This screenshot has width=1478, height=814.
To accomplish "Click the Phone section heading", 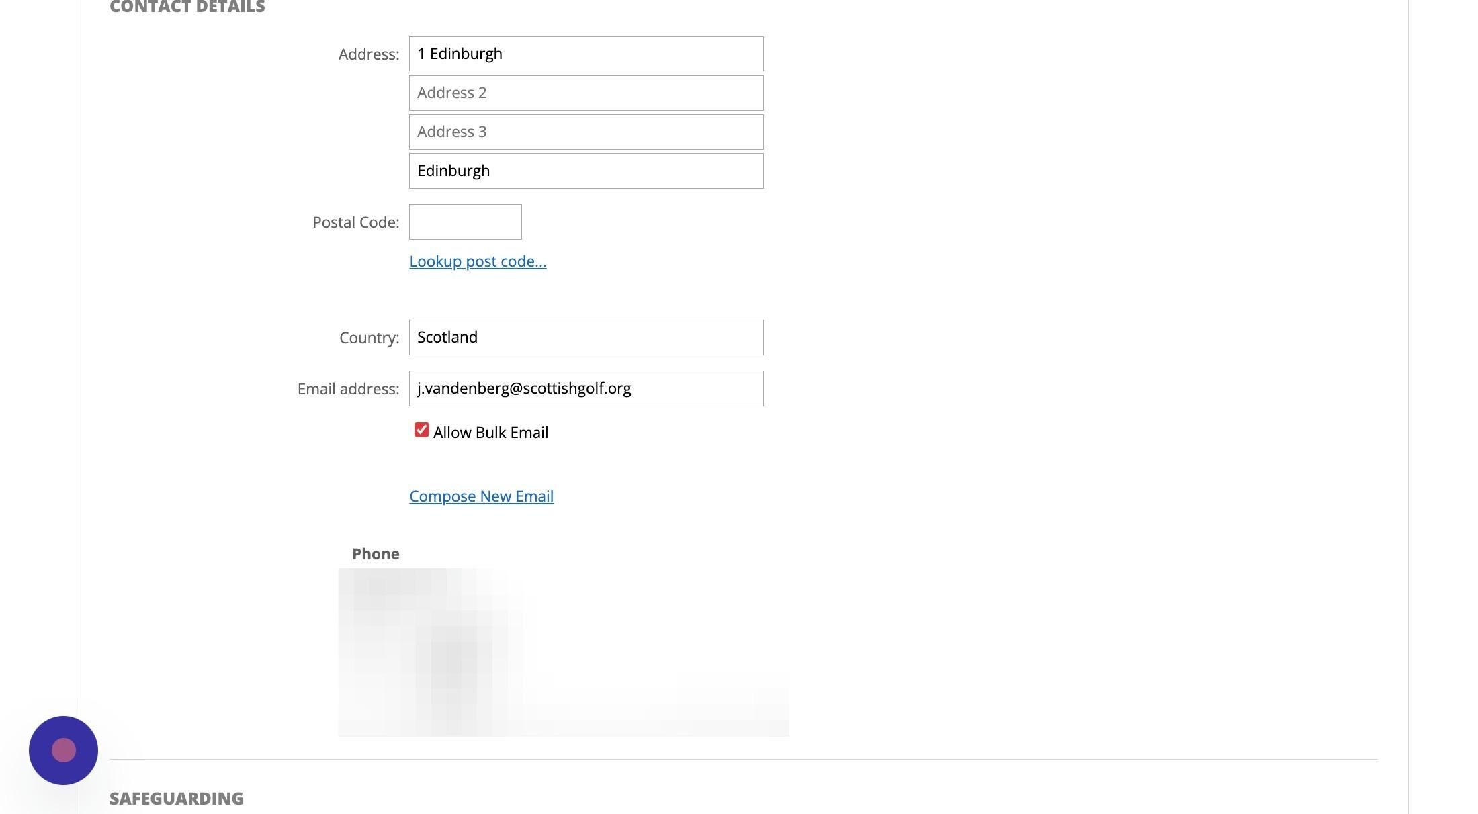I will [376, 554].
